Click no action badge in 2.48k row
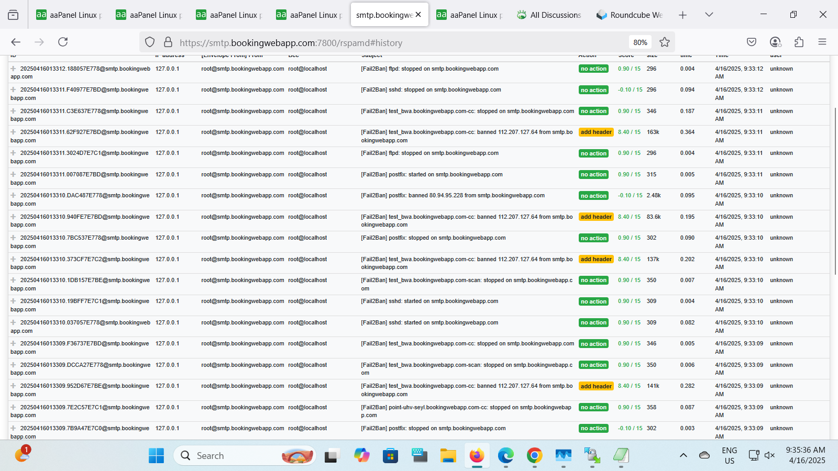 click(593, 196)
